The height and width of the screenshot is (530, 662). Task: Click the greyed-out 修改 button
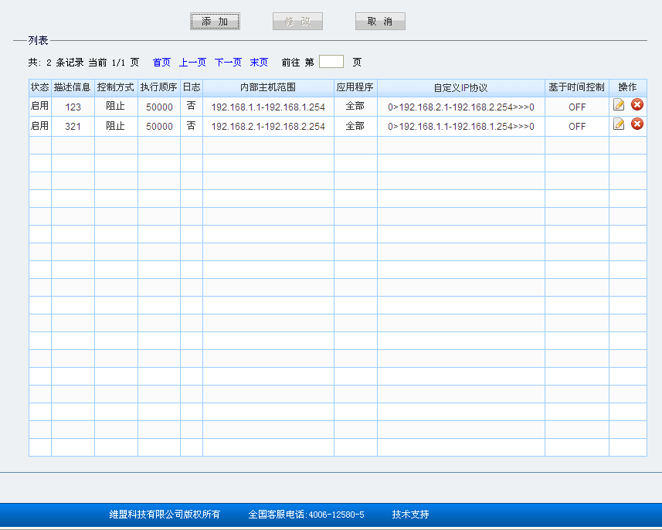coord(297,22)
